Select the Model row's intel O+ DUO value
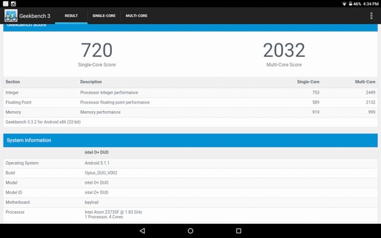 [x=96, y=183]
